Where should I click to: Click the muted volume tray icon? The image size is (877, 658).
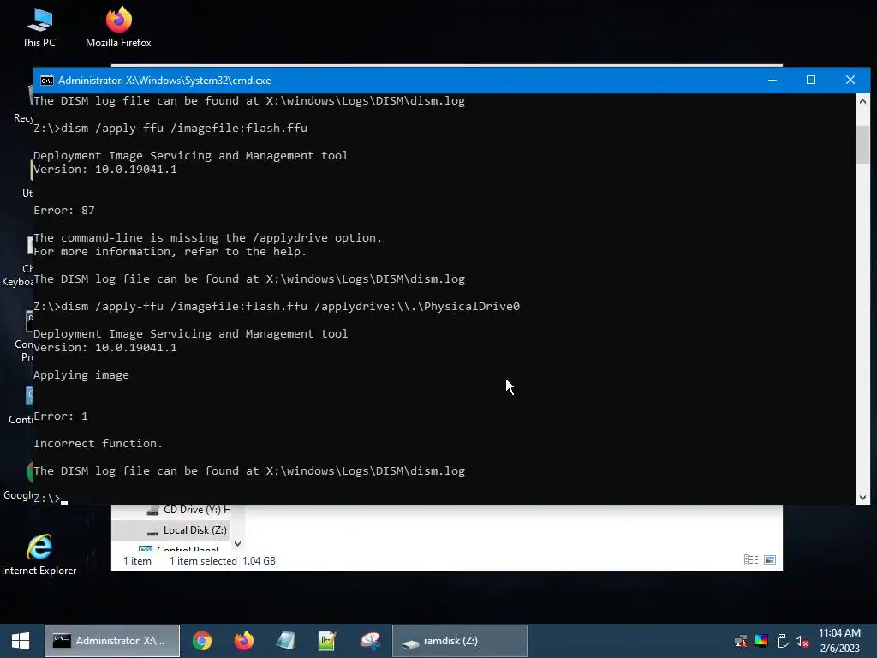[802, 641]
